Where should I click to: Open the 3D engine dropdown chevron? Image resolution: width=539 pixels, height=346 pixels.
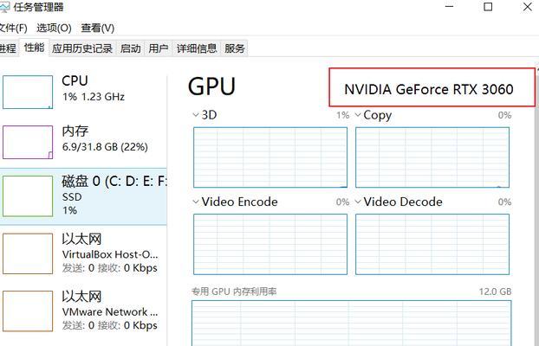195,115
